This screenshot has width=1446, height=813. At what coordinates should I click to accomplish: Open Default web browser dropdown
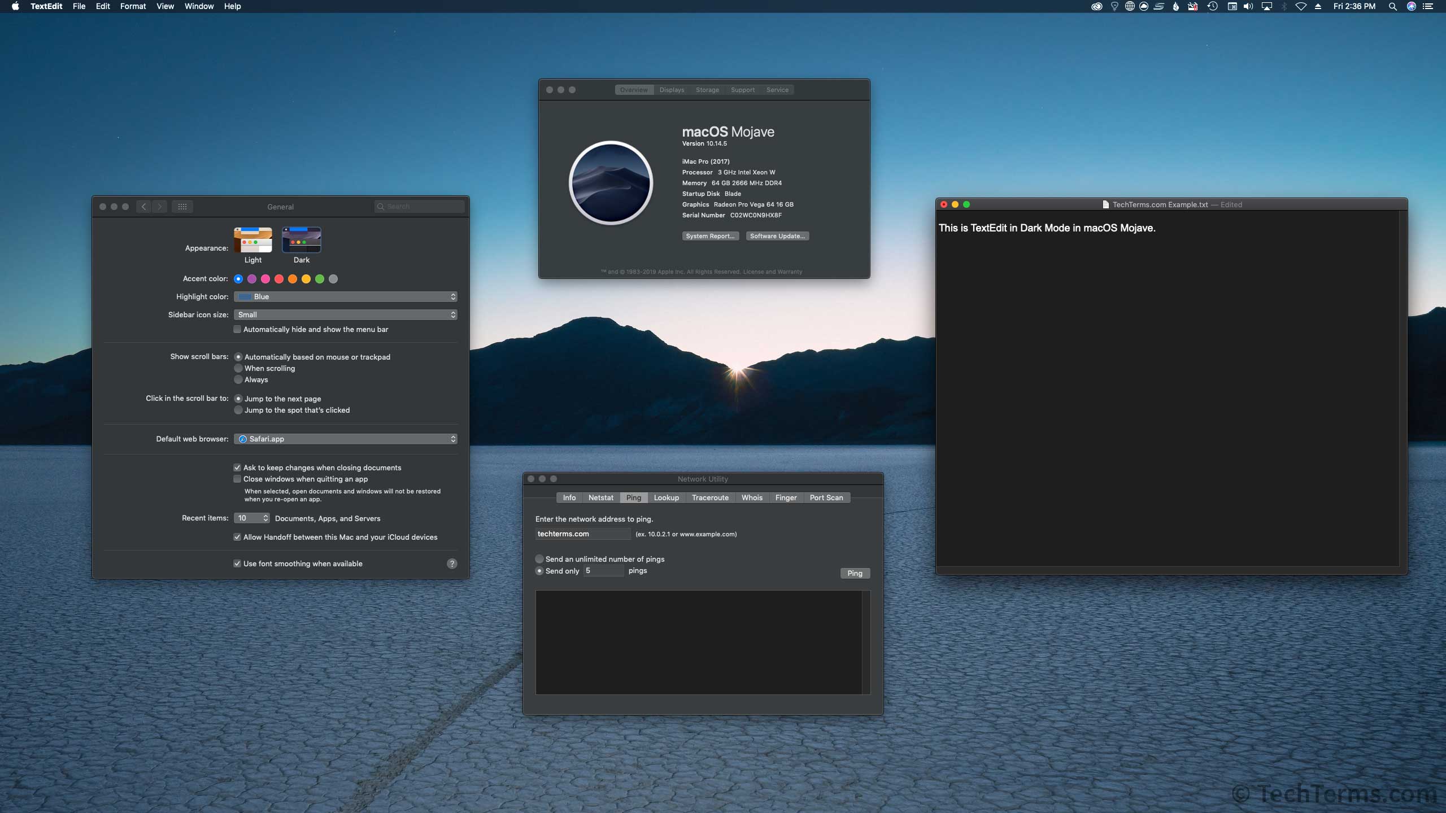click(346, 439)
